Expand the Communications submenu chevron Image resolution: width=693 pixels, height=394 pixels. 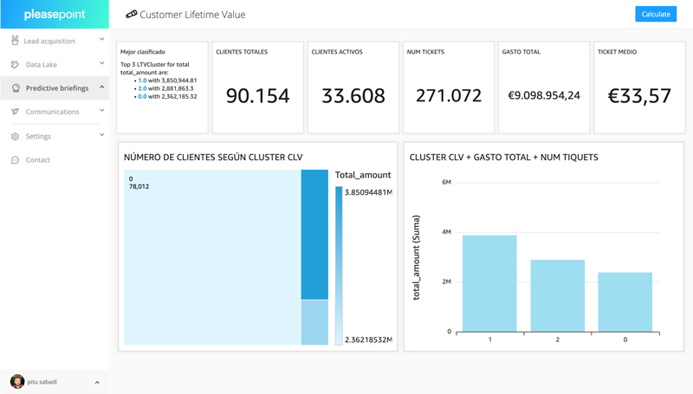[101, 111]
